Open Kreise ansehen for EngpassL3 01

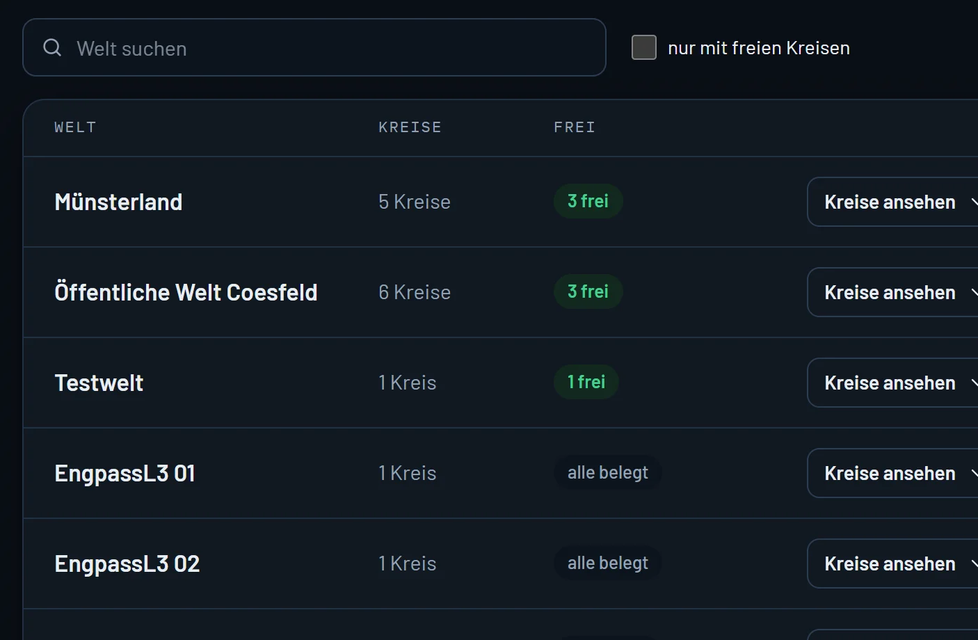coord(893,473)
